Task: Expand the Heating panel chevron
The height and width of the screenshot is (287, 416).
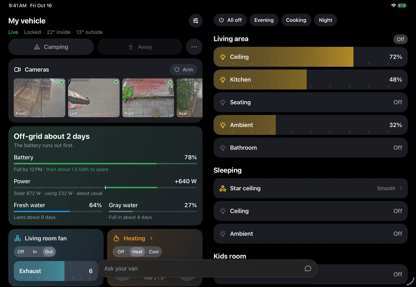Action: tap(151, 238)
